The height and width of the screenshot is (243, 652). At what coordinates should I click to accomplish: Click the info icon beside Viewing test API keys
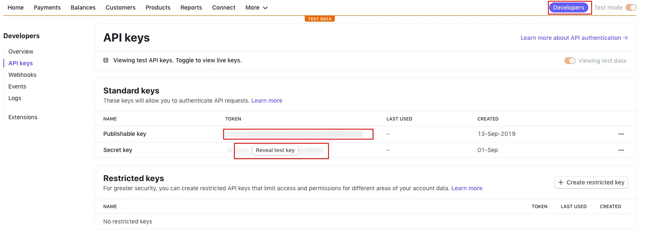106,60
